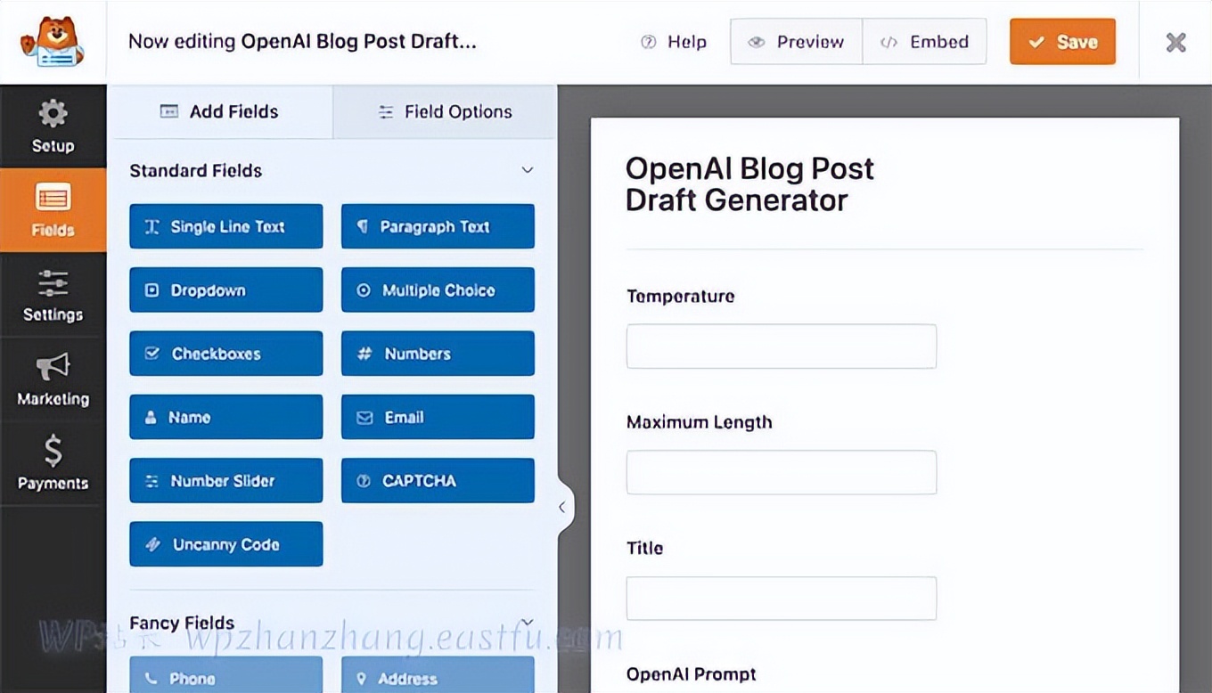Click the 'Now editing OpenAI Blog Post Draft...' heading
The height and width of the screenshot is (693, 1212).
tap(302, 41)
